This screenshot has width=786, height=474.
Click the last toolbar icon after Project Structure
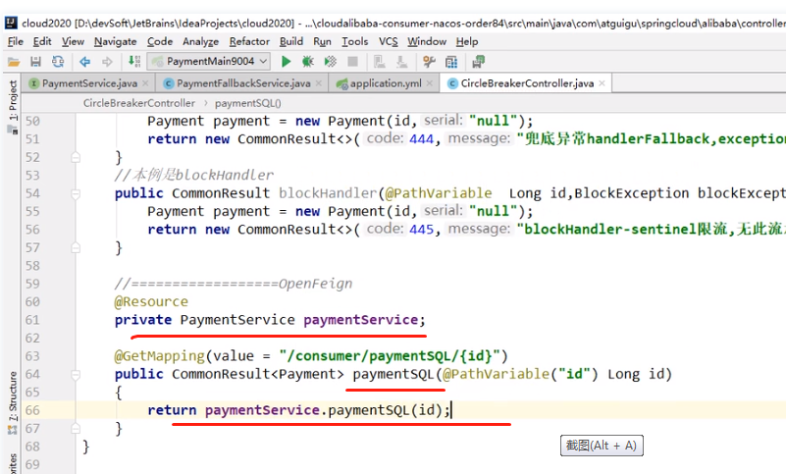(x=478, y=62)
